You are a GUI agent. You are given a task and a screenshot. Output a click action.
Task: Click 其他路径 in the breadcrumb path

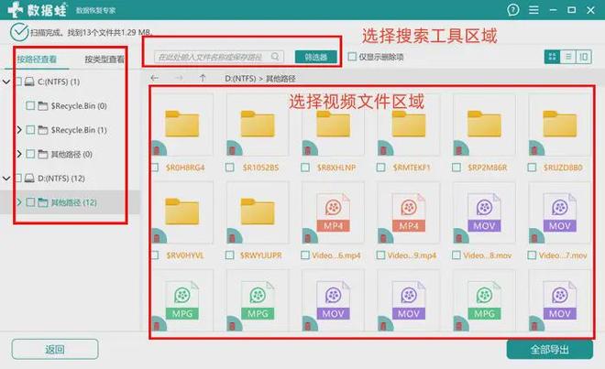(280, 79)
